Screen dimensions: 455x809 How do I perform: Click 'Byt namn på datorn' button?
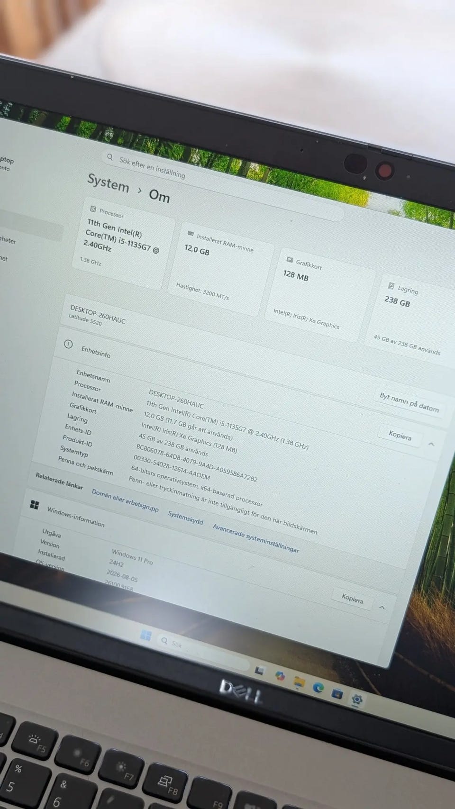tap(409, 403)
